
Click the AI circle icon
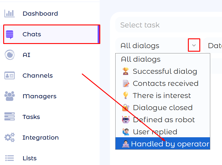pyautogui.click(x=9, y=55)
